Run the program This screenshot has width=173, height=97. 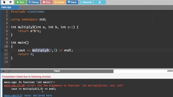click(x=21, y=2)
